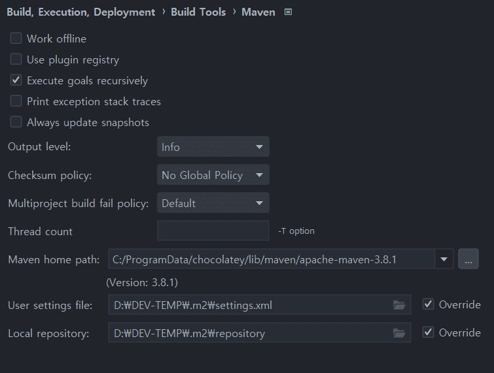Open folder browser for Local repository
Screen dimensions: 494x373
point(399,332)
